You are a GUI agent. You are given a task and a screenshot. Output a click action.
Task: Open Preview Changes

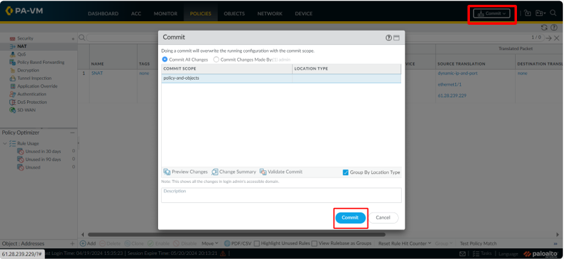[186, 172]
